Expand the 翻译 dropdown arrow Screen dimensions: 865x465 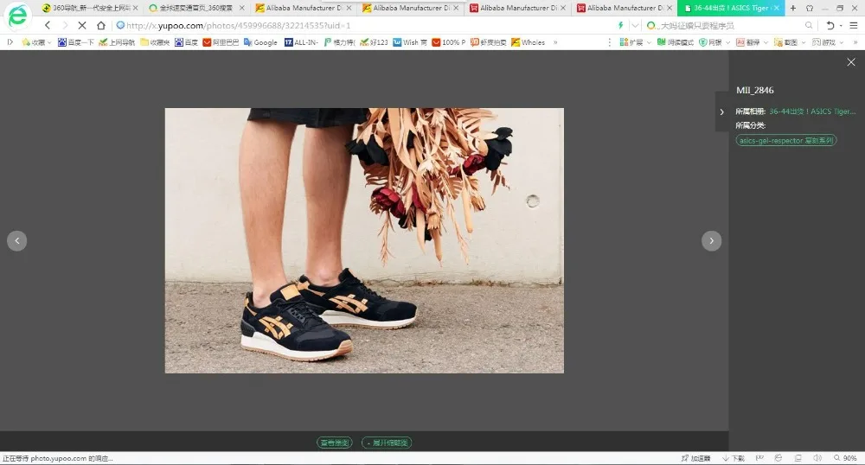click(x=766, y=42)
